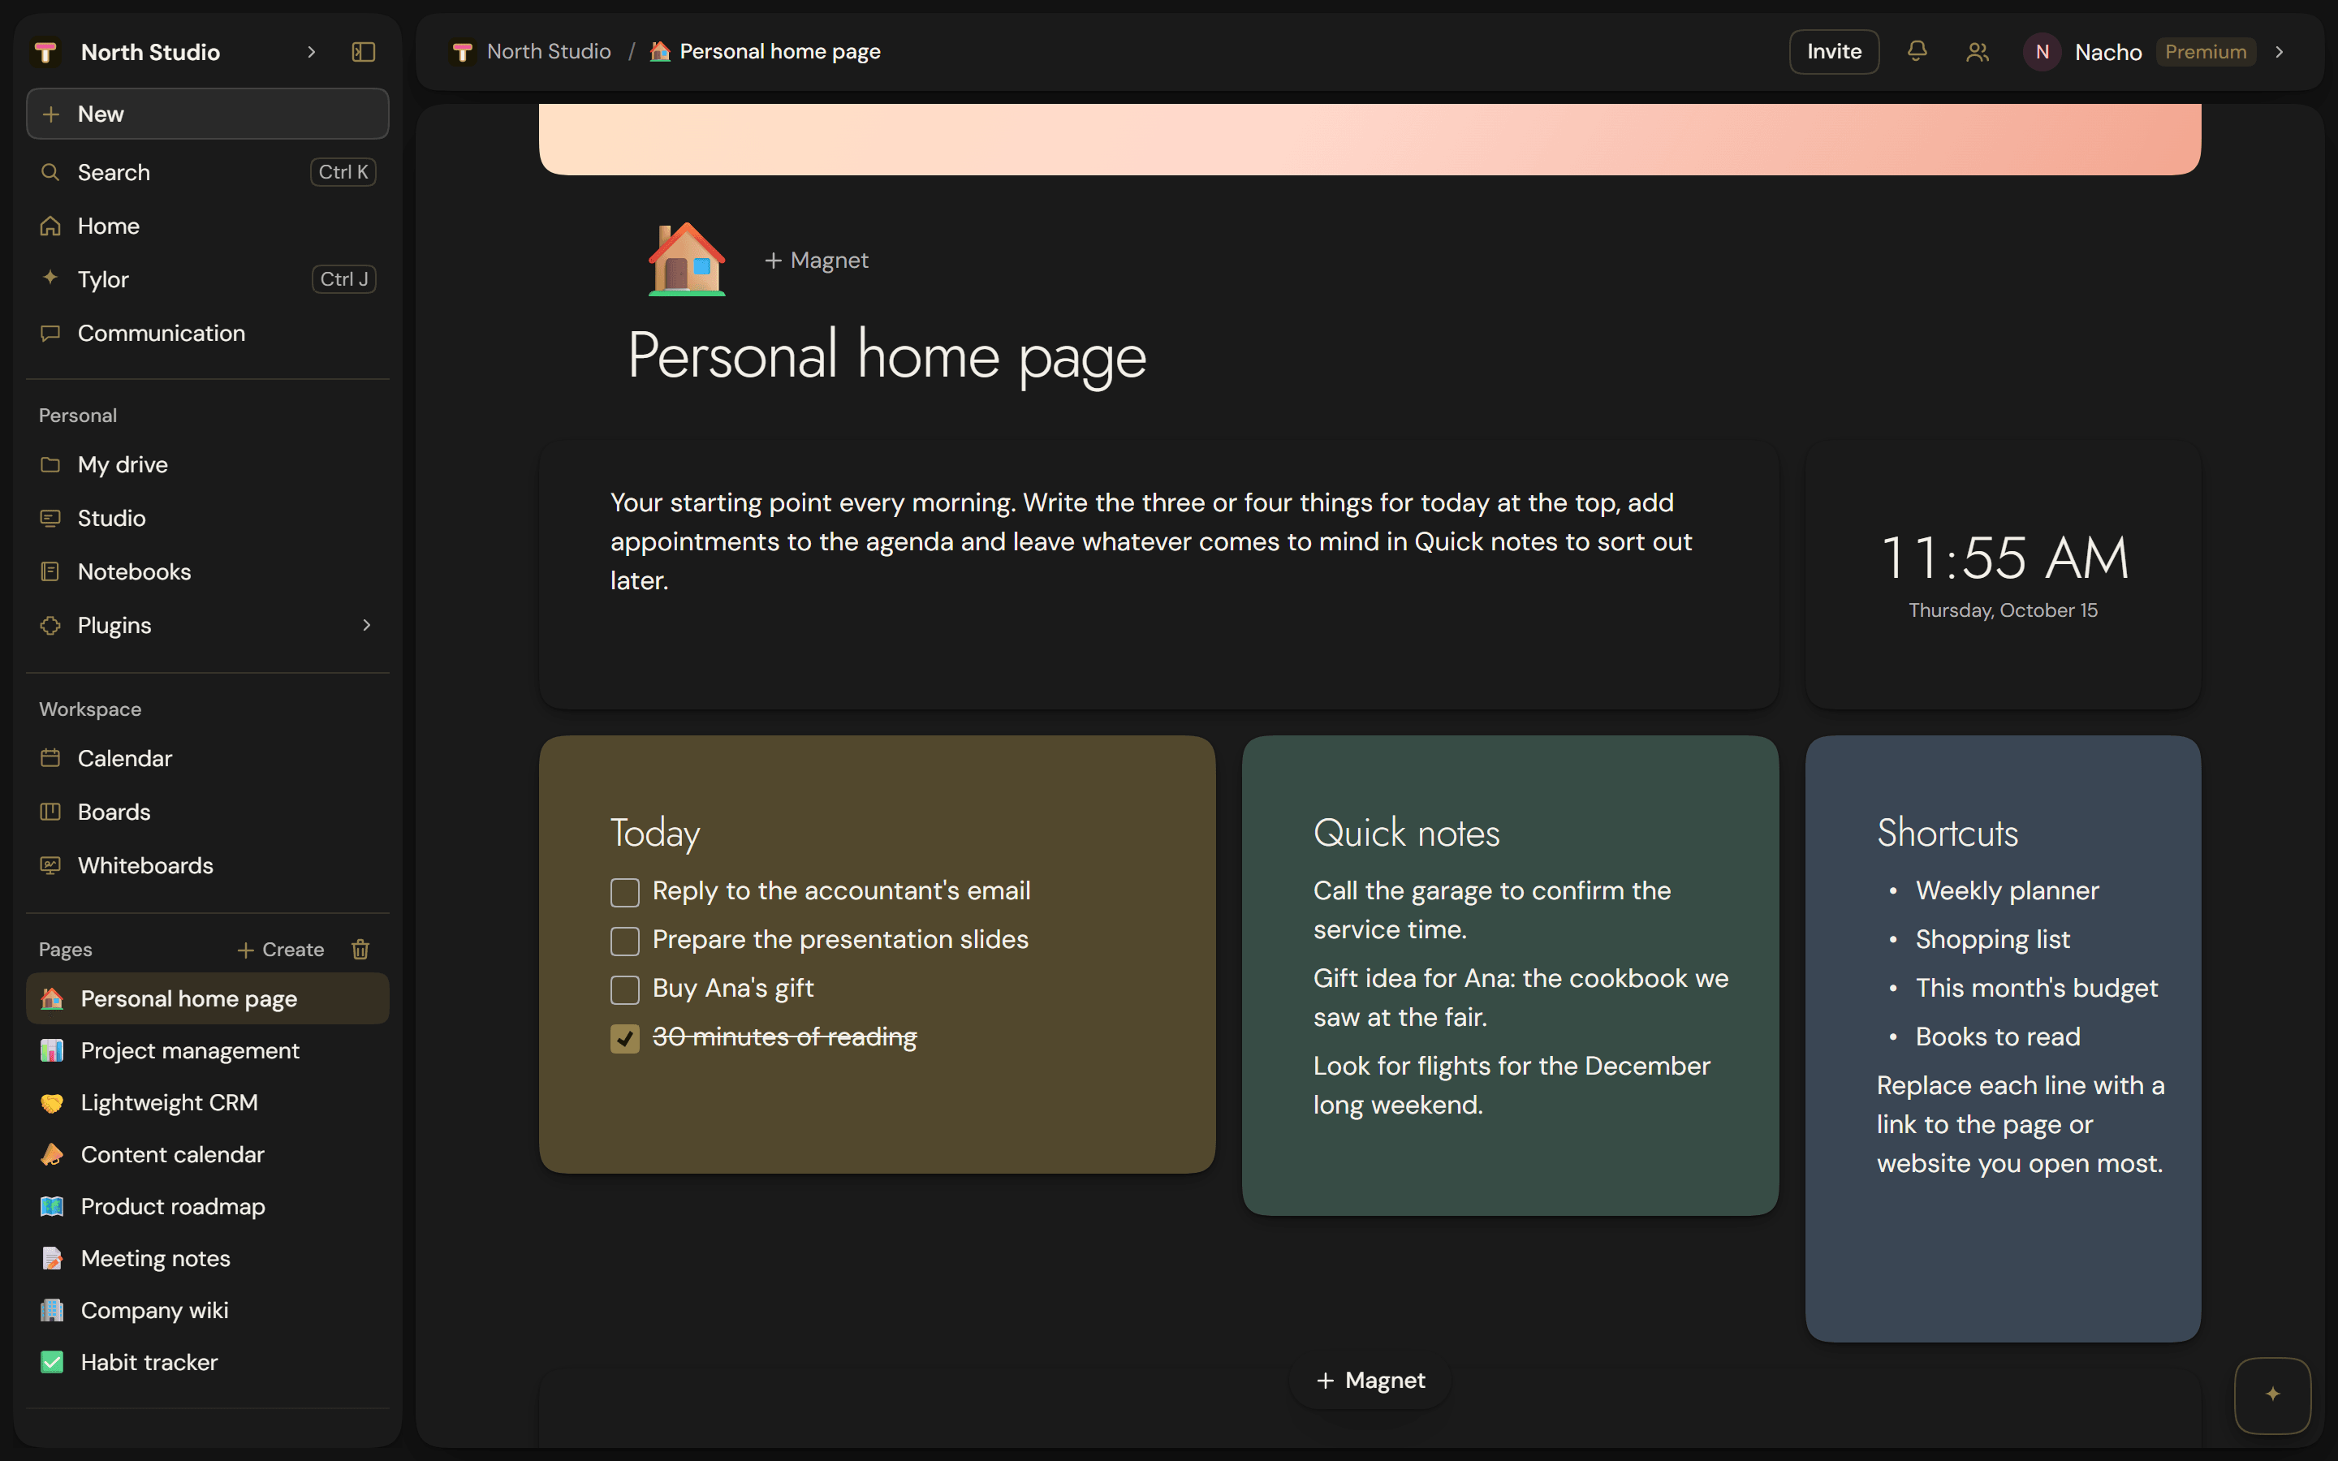The height and width of the screenshot is (1461, 2338).
Task: Click the Quick notes heading
Action: point(1406,833)
